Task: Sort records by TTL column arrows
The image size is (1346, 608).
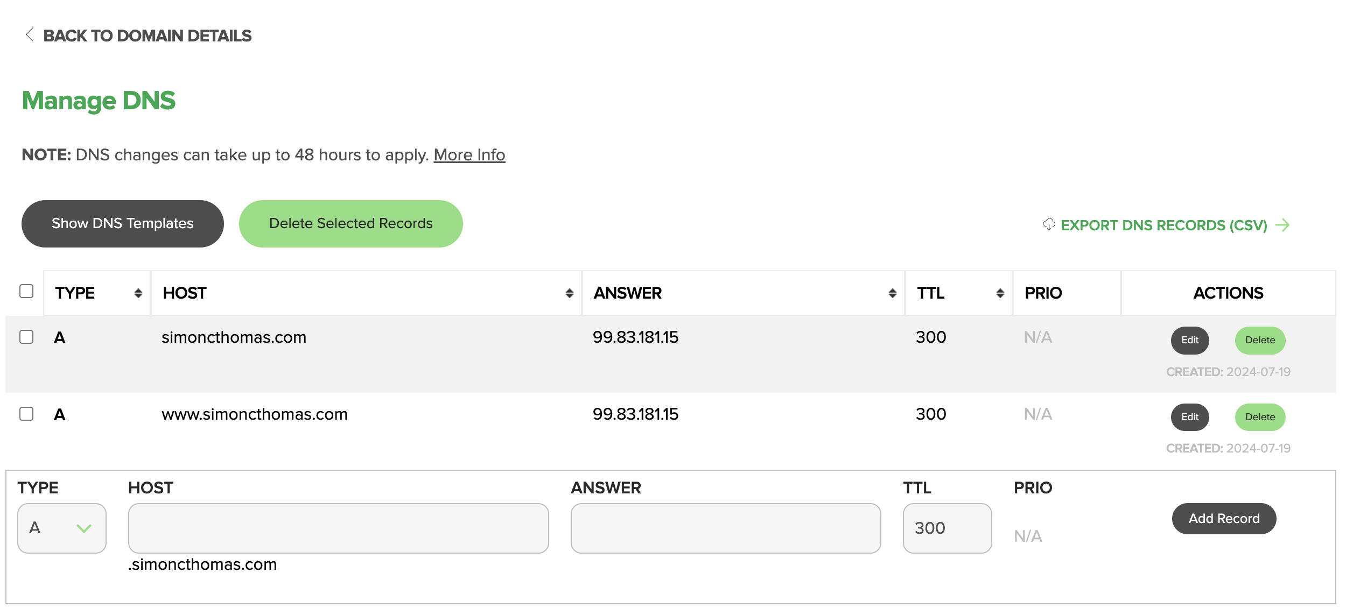Action: (x=1000, y=293)
